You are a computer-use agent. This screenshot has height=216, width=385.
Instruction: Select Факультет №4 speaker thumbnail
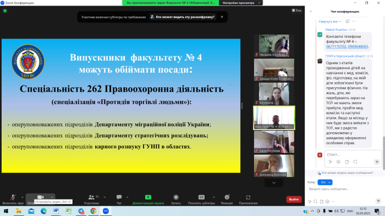click(274, 118)
